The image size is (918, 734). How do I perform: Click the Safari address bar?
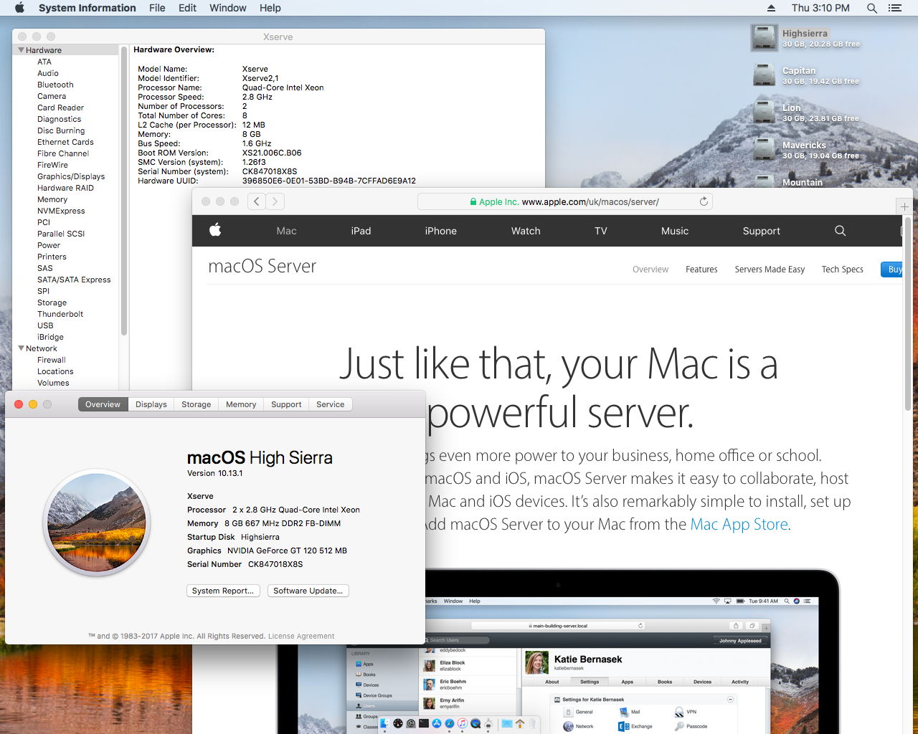pyautogui.click(x=565, y=201)
